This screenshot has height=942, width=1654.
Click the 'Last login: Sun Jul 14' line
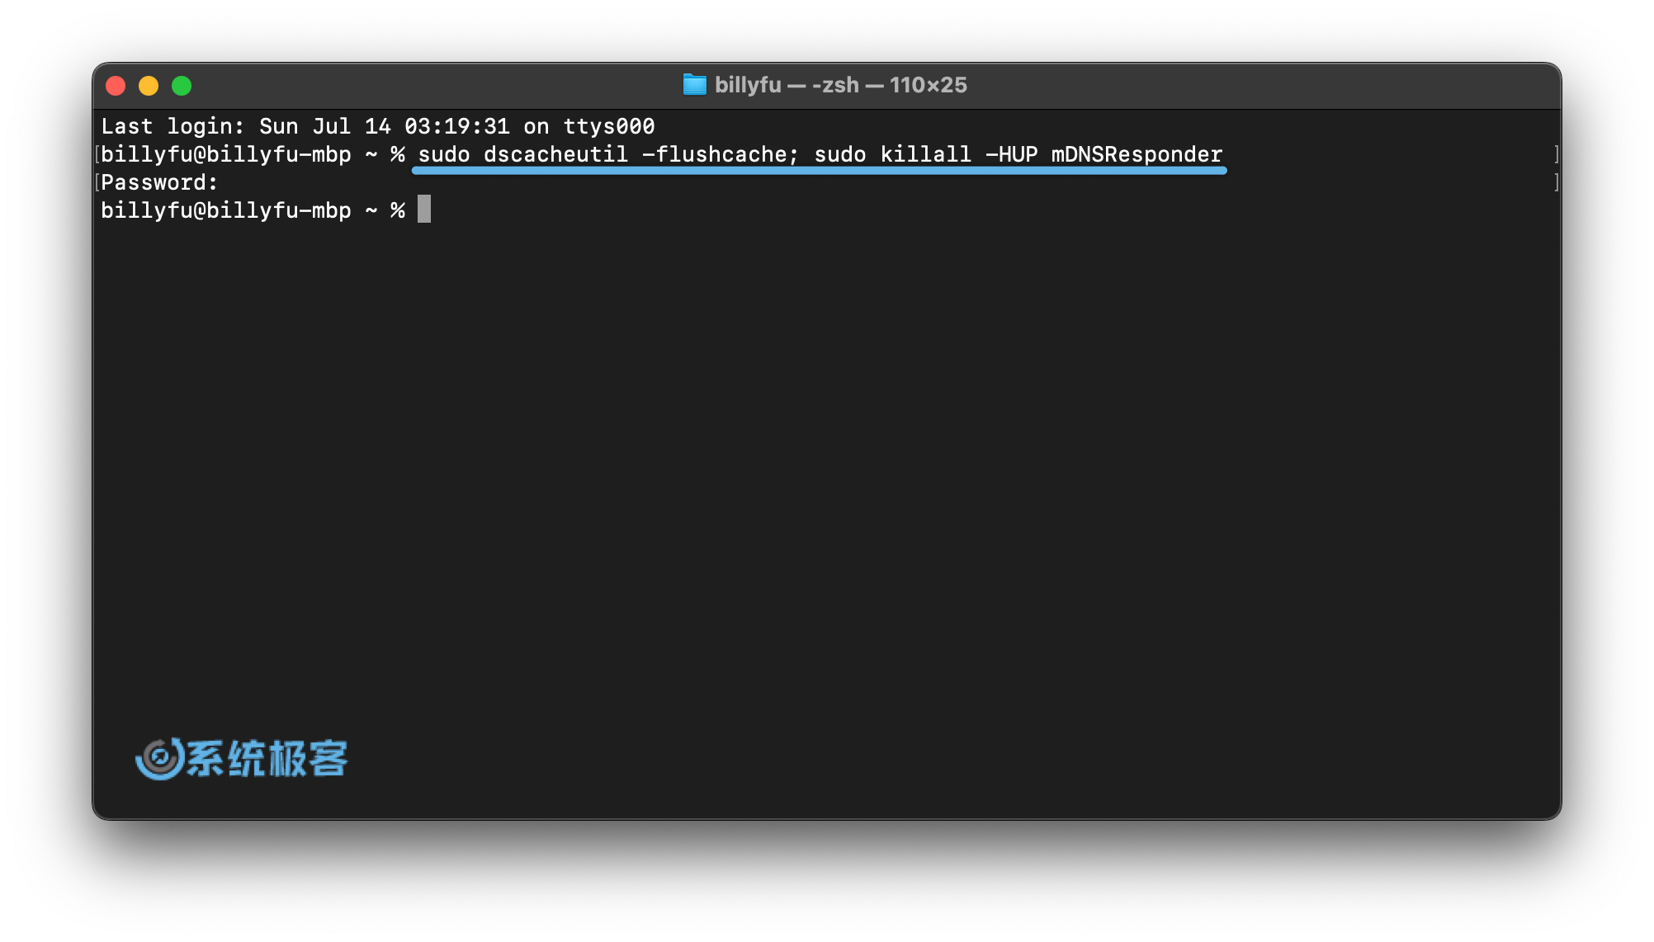378,126
